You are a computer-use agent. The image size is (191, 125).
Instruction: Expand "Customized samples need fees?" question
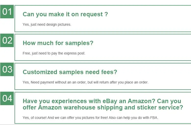70,72
